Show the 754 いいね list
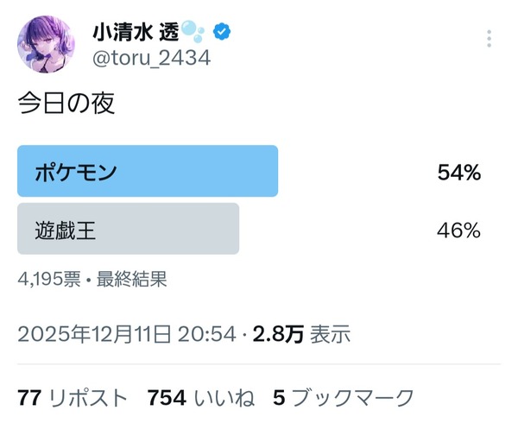This screenshot has height=423, width=518. [200, 397]
